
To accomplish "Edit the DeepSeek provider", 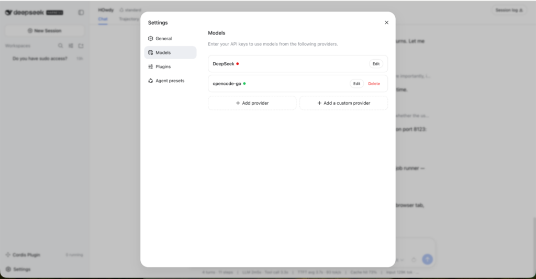I will 376,64.
